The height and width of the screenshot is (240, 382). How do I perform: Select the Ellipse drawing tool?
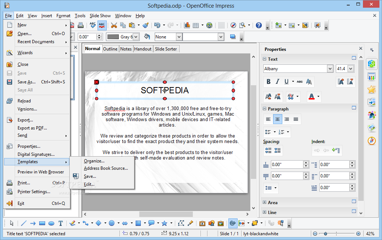[51, 223]
